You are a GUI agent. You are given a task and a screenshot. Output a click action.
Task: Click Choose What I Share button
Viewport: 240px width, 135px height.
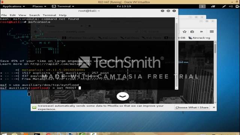click(192, 108)
